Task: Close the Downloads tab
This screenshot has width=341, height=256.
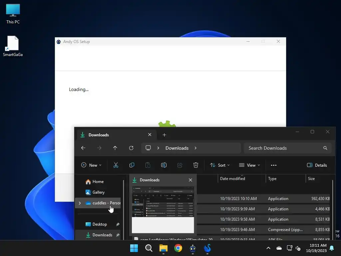Action: (x=150, y=135)
